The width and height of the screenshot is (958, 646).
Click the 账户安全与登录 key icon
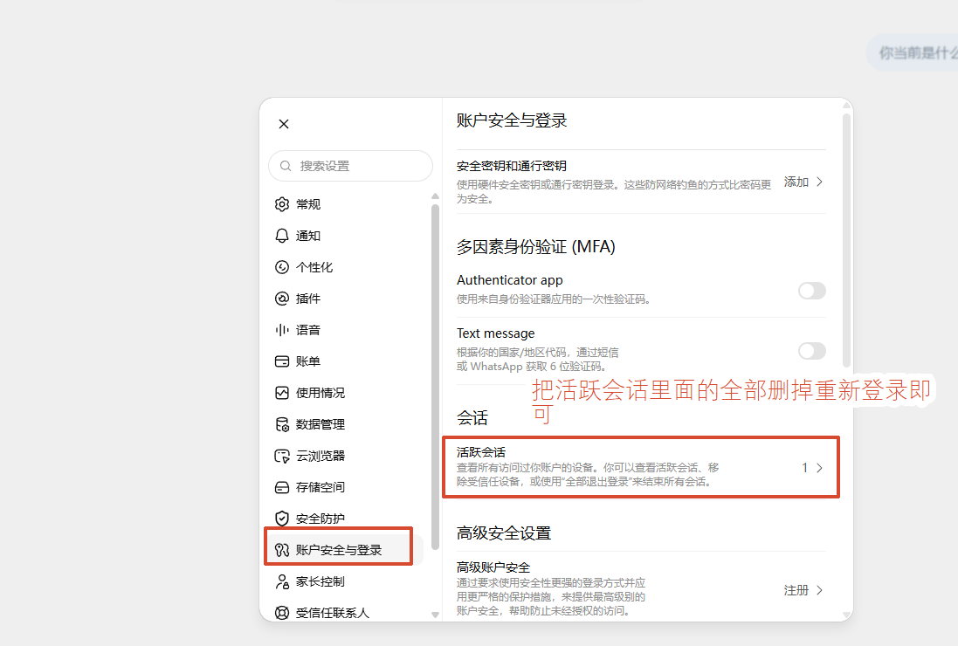coord(282,550)
